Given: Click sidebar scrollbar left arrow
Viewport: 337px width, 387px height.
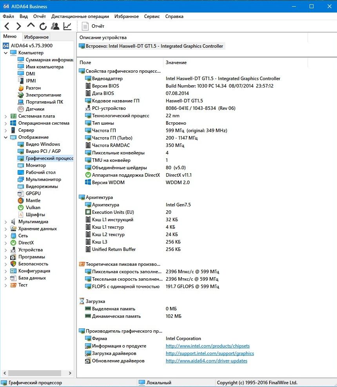Looking at the screenshot, I should [x=4, y=373].
